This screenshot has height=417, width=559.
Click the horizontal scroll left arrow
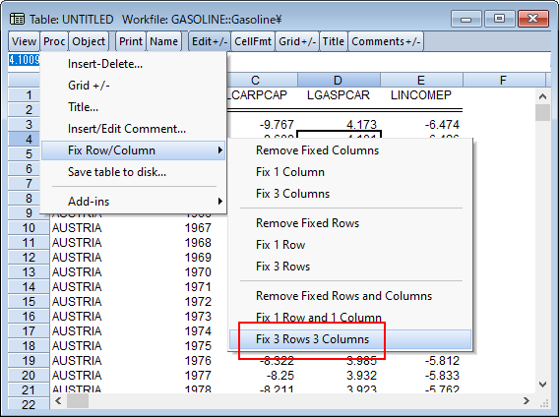point(58,401)
